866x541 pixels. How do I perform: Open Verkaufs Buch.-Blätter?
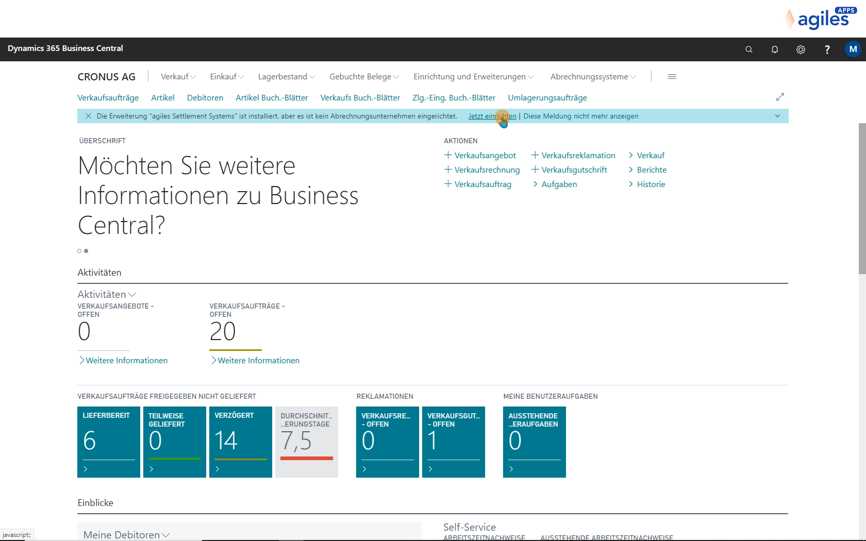pyautogui.click(x=360, y=97)
